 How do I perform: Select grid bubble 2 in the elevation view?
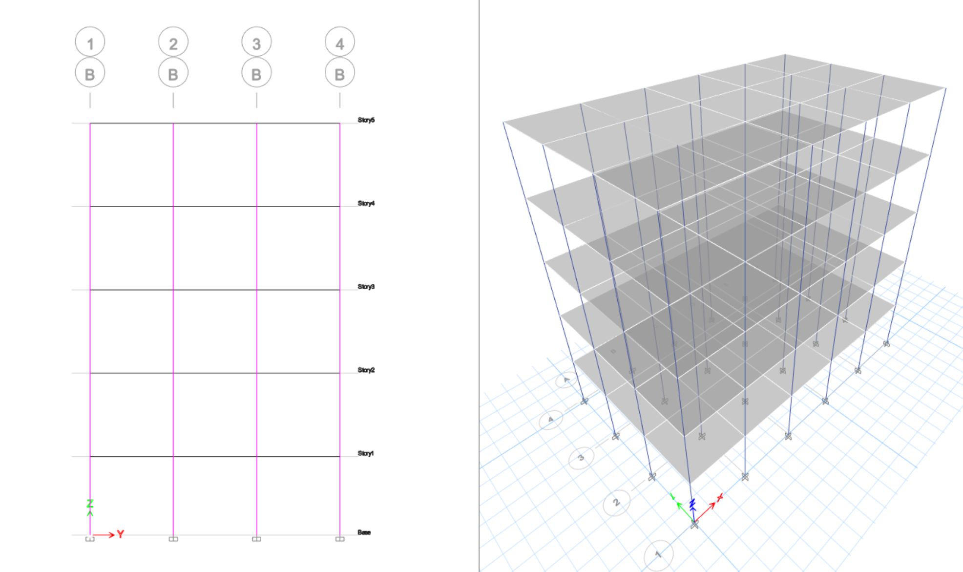coord(173,42)
